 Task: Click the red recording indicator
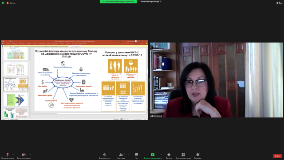point(8,3)
